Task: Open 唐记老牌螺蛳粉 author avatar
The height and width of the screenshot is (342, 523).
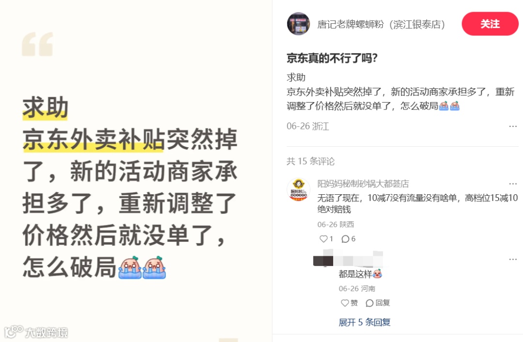Action: 298,24
